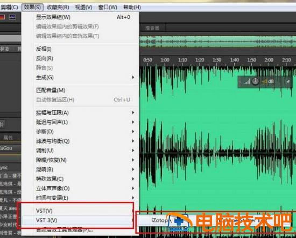Close the open 效果(S) menu from the menu bar
This screenshot has height=238, width=296.
coord(32,8)
